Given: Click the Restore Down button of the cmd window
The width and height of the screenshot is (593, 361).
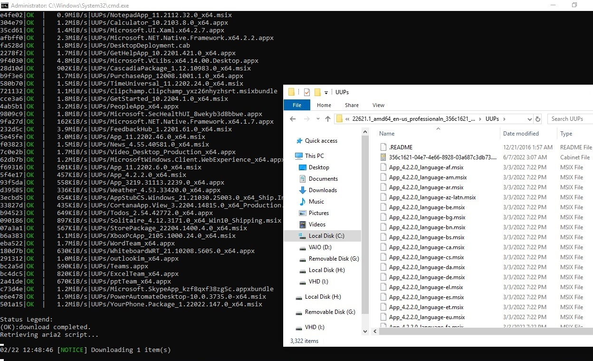Looking at the screenshot, I should click(574, 5).
